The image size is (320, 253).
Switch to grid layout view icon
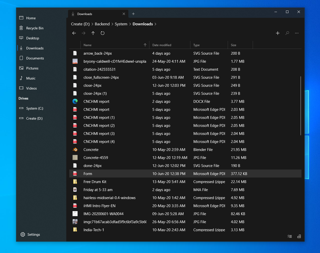(x=299, y=236)
